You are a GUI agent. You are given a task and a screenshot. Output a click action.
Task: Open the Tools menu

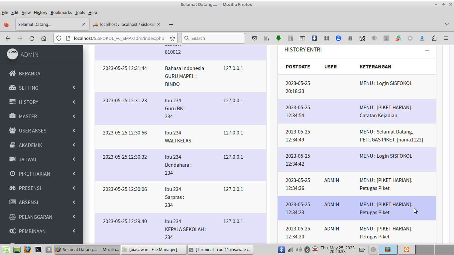[x=80, y=12]
